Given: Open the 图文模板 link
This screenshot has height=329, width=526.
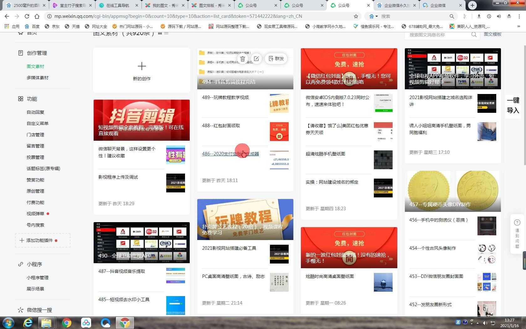Looking at the screenshot, I should 492,34.
